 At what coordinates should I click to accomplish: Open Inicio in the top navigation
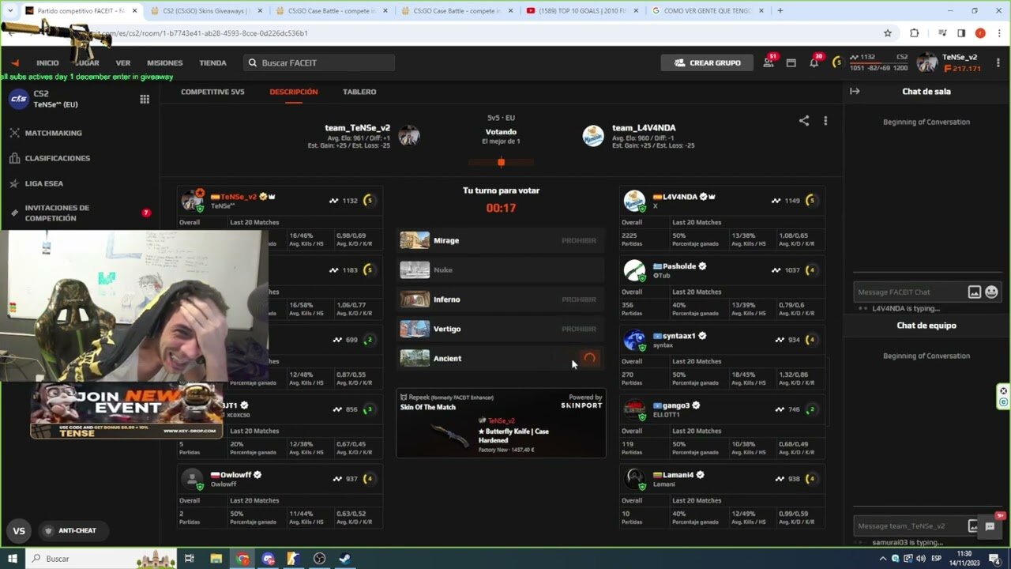(47, 63)
